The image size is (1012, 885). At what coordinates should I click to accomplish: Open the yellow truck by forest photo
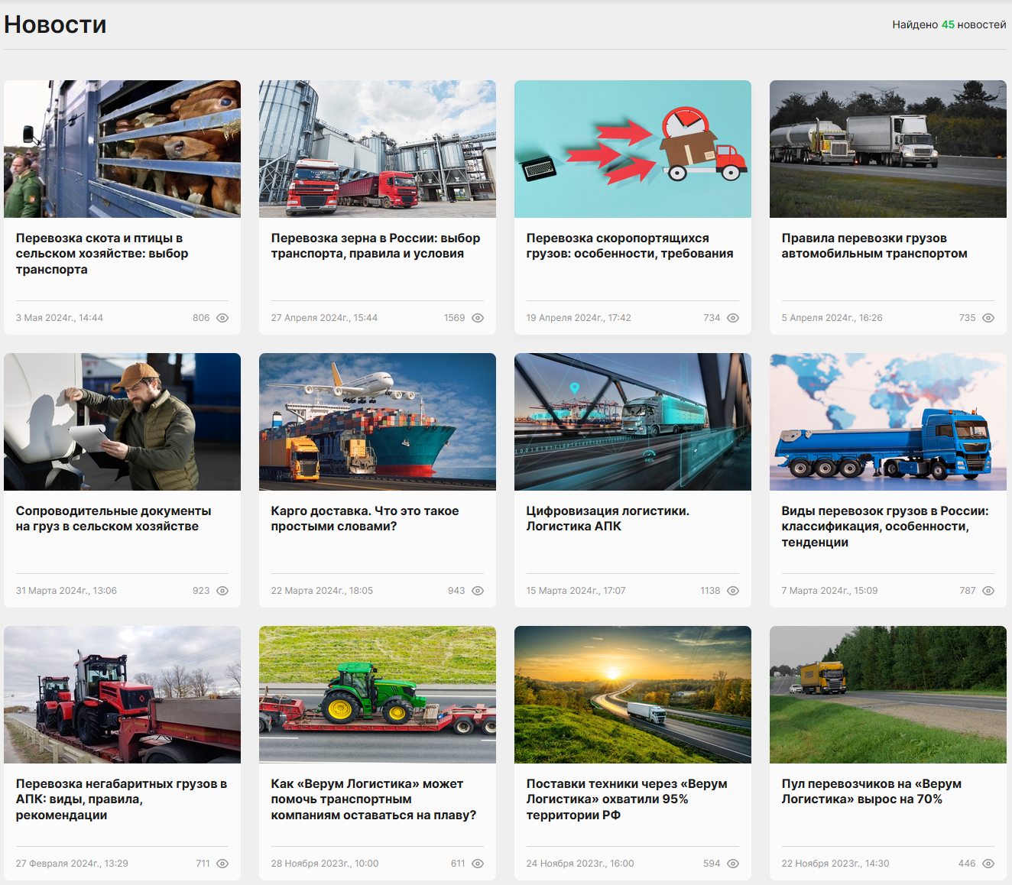tap(888, 695)
